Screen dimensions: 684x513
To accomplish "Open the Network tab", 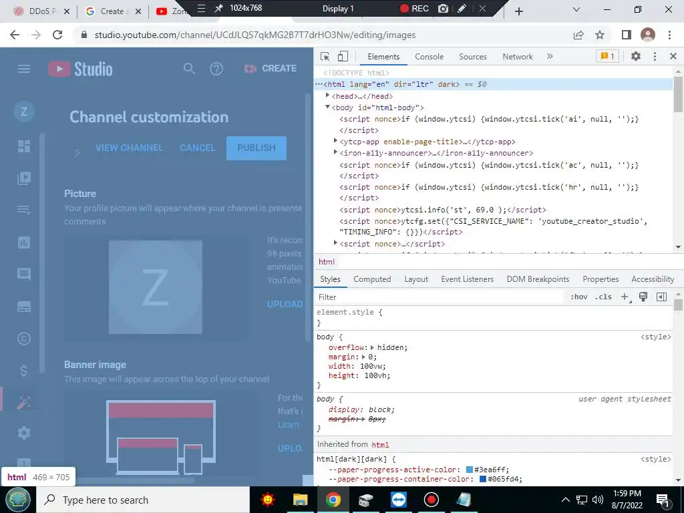I will coord(518,57).
